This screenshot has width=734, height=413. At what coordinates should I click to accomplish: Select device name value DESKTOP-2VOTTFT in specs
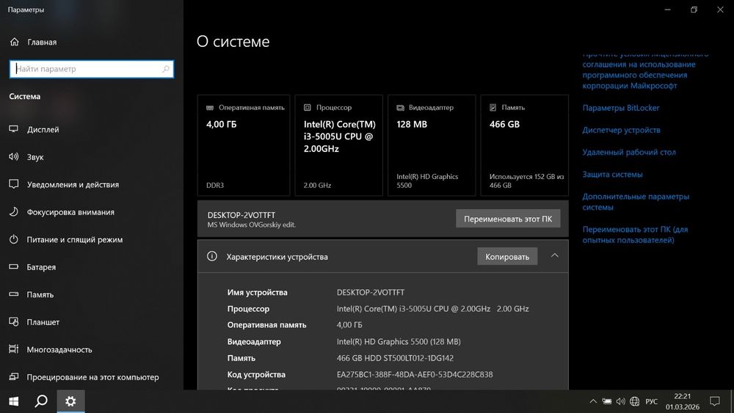(x=370, y=292)
